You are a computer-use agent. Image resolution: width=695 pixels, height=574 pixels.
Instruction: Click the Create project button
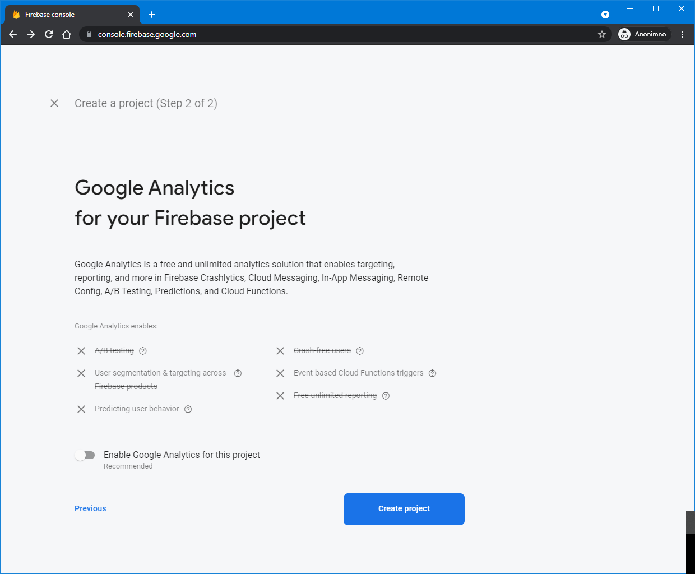click(x=404, y=509)
